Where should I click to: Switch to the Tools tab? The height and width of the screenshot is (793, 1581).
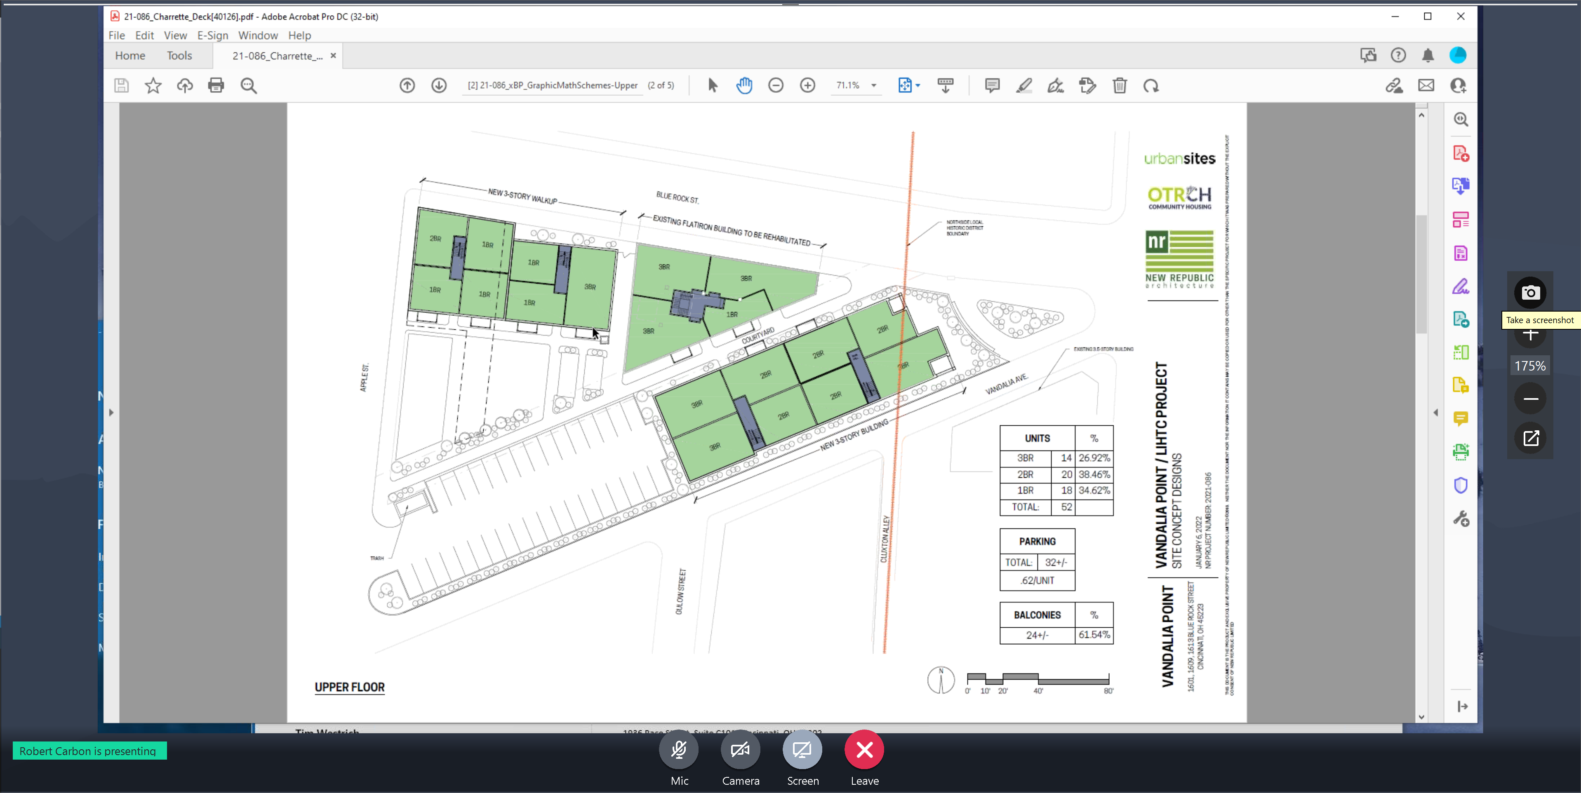tap(179, 55)
